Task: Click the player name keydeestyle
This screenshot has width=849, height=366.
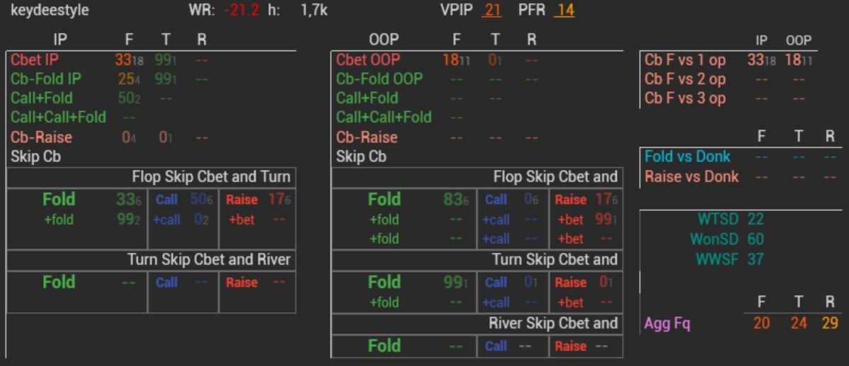Action: (50, 11)
